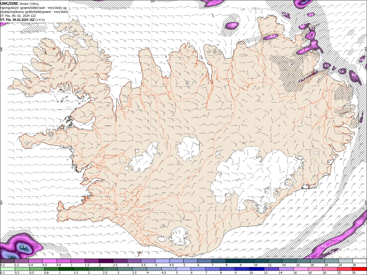Click the 'IT: Fös. 09. 02. 2024 12Z' line
This screenshot has height=275, width=367.
point(18,16)
